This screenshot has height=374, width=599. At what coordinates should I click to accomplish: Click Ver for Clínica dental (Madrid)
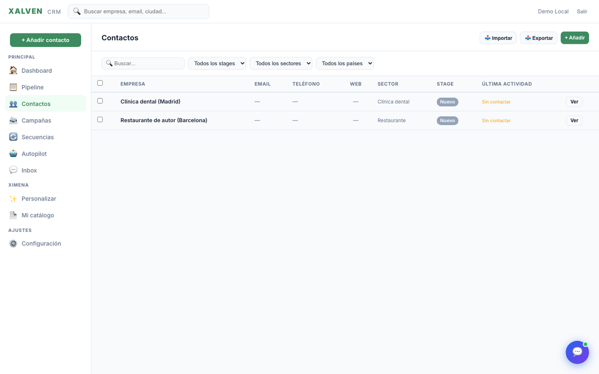[x=574, y=102]
